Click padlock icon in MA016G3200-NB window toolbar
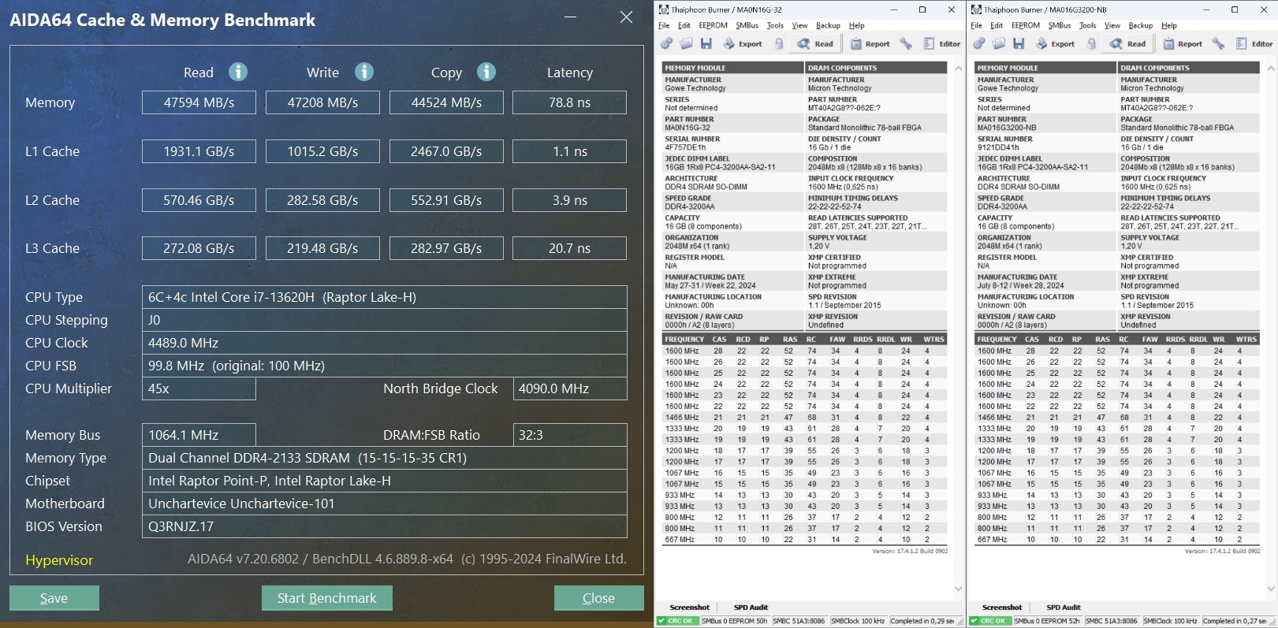The image size is (1278, 628). click(x=1092, y=44)
